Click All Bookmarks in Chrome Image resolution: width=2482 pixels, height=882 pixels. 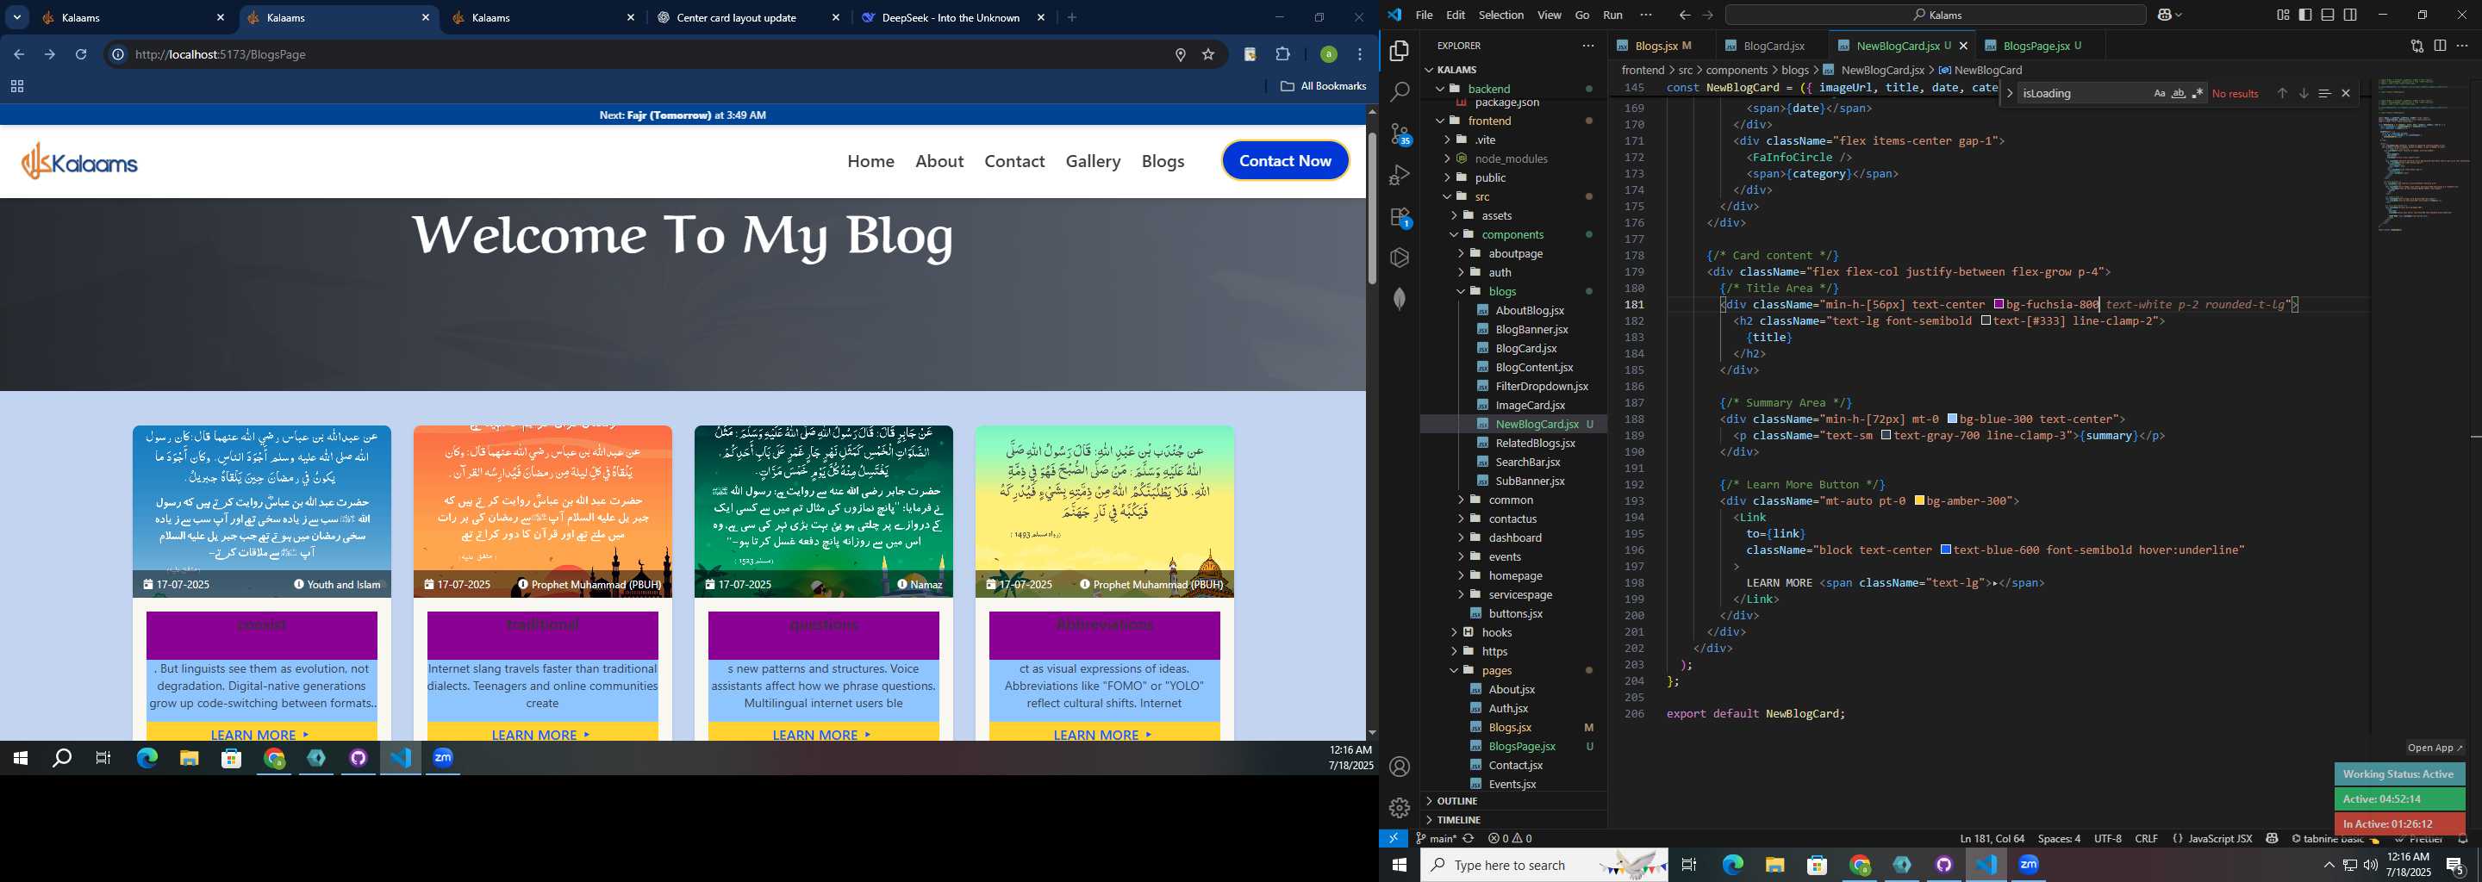[1323, 87]
